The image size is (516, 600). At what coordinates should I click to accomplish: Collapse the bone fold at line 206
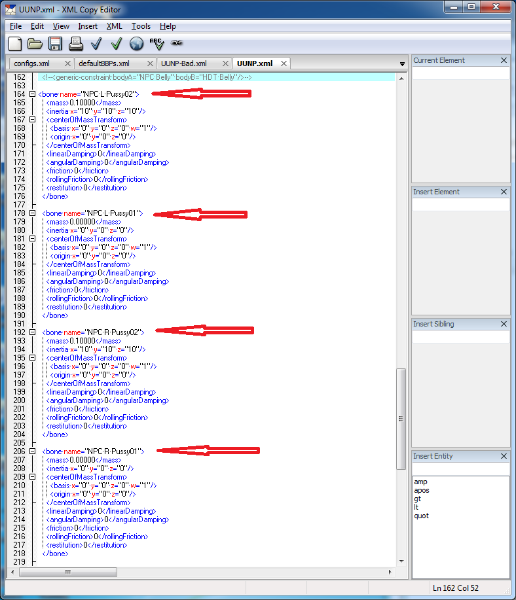click(x=33, y=451)
